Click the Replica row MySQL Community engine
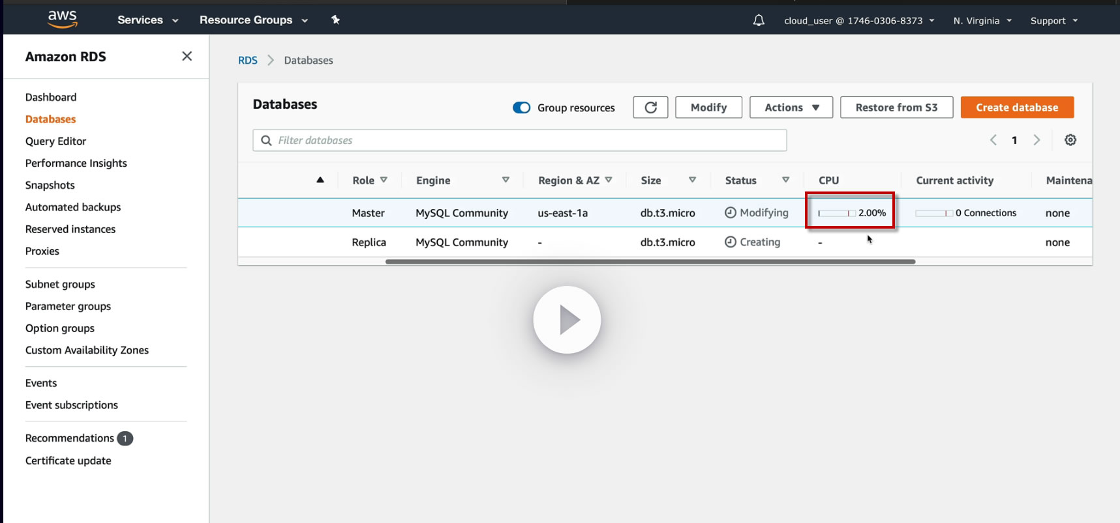Screen dimensions: 1120x523 462,242
